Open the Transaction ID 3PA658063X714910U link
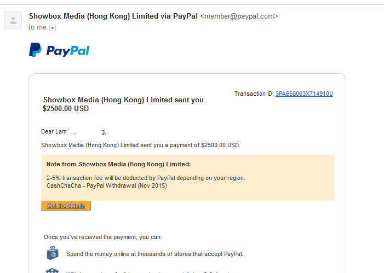The image size is (384, 273). point(304,94)
